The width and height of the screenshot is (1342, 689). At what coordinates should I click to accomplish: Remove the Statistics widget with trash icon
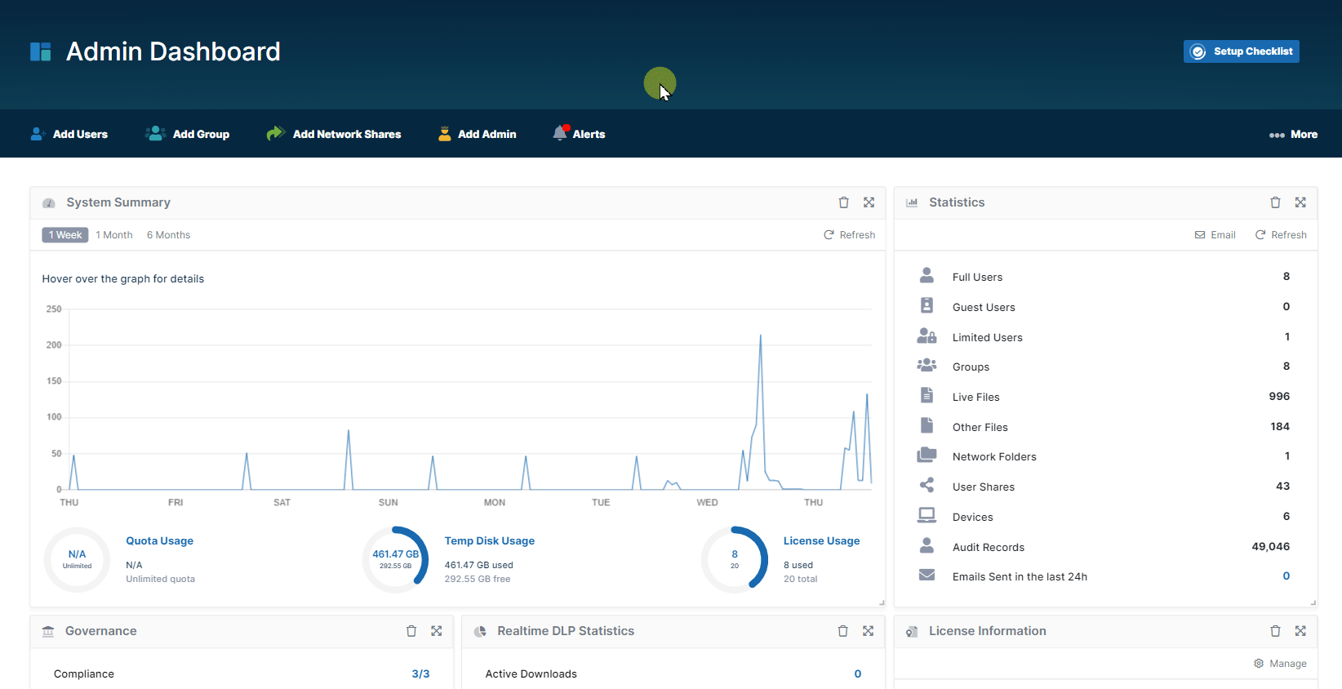(1275, 202)
